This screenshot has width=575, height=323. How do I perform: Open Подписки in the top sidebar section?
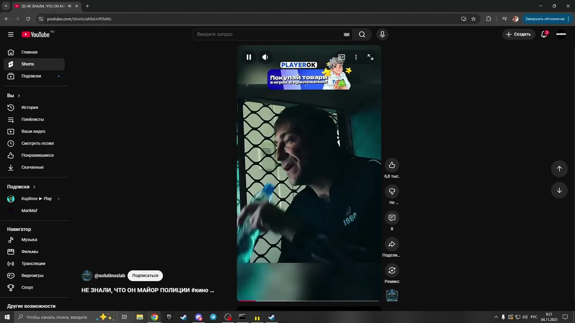click(34, 76)
